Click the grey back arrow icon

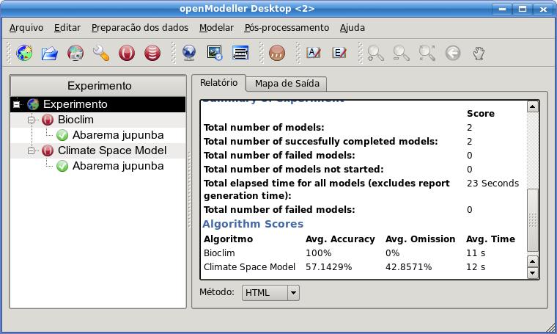click(x=453, y=54)
